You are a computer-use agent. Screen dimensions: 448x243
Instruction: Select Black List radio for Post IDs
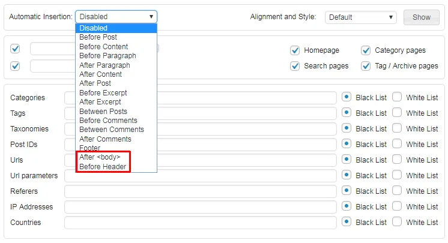click(347, 144)
